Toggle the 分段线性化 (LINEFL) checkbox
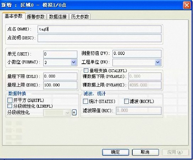This screenshot has height=160, width=193. [x=10, y=106]
